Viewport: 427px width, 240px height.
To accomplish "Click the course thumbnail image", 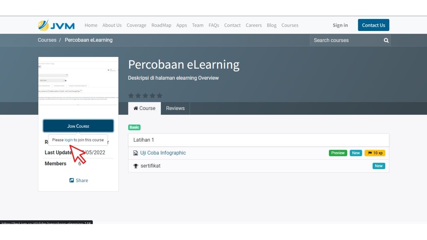I will 78,86.
